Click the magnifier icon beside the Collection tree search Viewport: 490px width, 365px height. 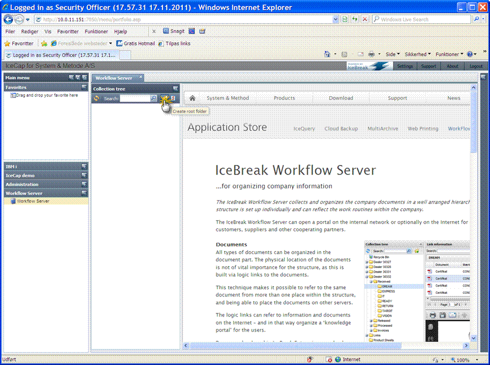154,98
